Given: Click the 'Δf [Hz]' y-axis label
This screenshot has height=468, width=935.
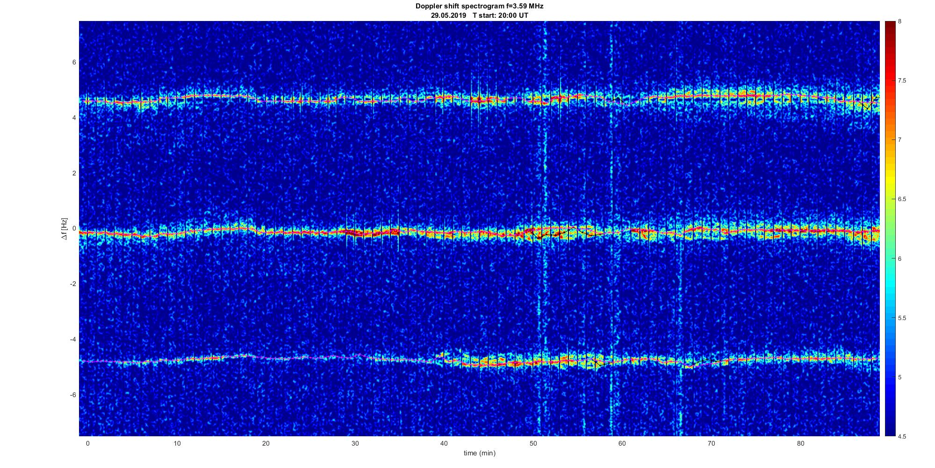Looking at the screenshot, I should (x=65, y=229).
